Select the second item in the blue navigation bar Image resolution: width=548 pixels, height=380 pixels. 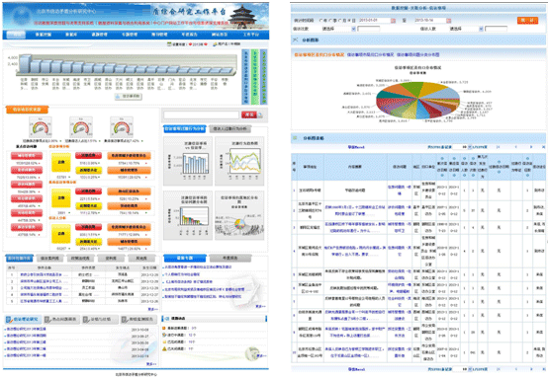pyautogui.click(x=44, y=35)
